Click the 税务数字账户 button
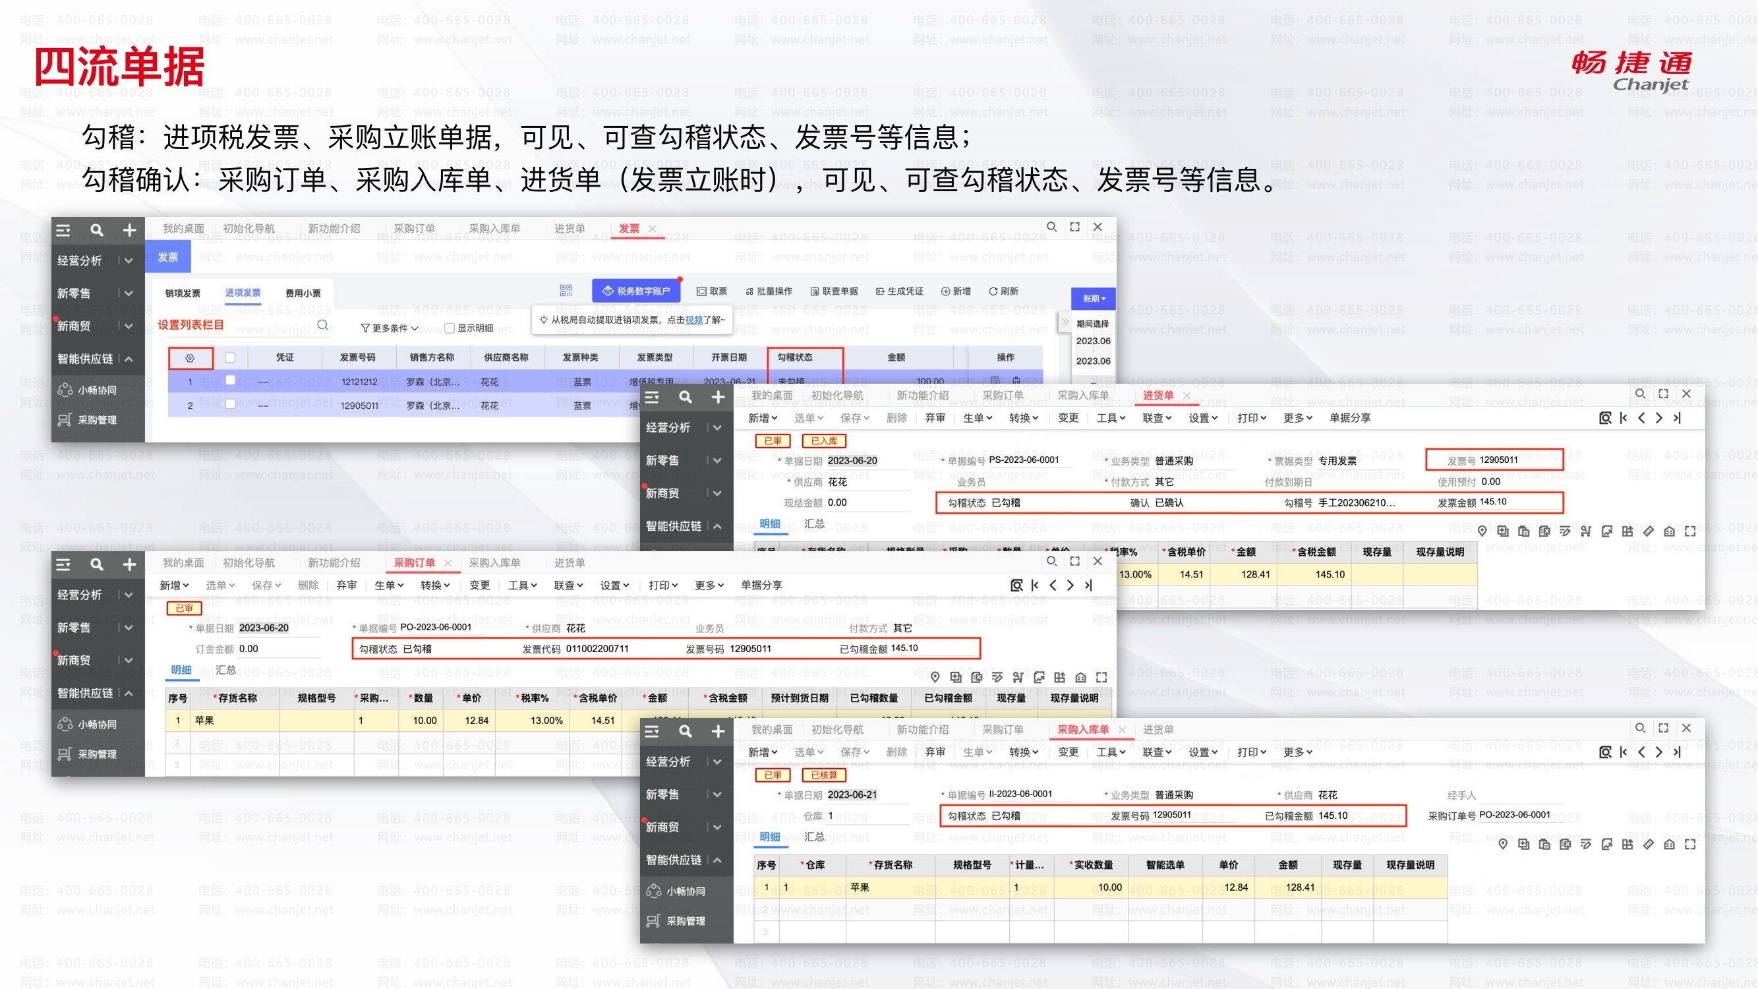This screenshot has height=989, width=1758. tap(636, 291)
